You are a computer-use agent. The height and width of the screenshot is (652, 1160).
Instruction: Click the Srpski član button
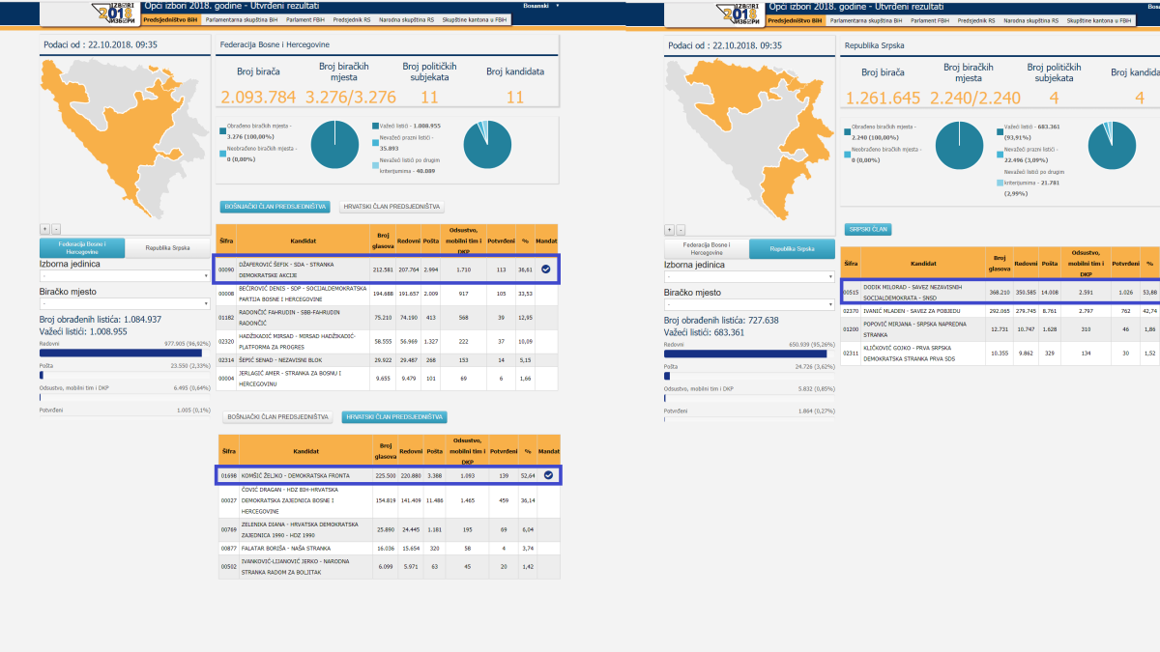click(867, 229)
